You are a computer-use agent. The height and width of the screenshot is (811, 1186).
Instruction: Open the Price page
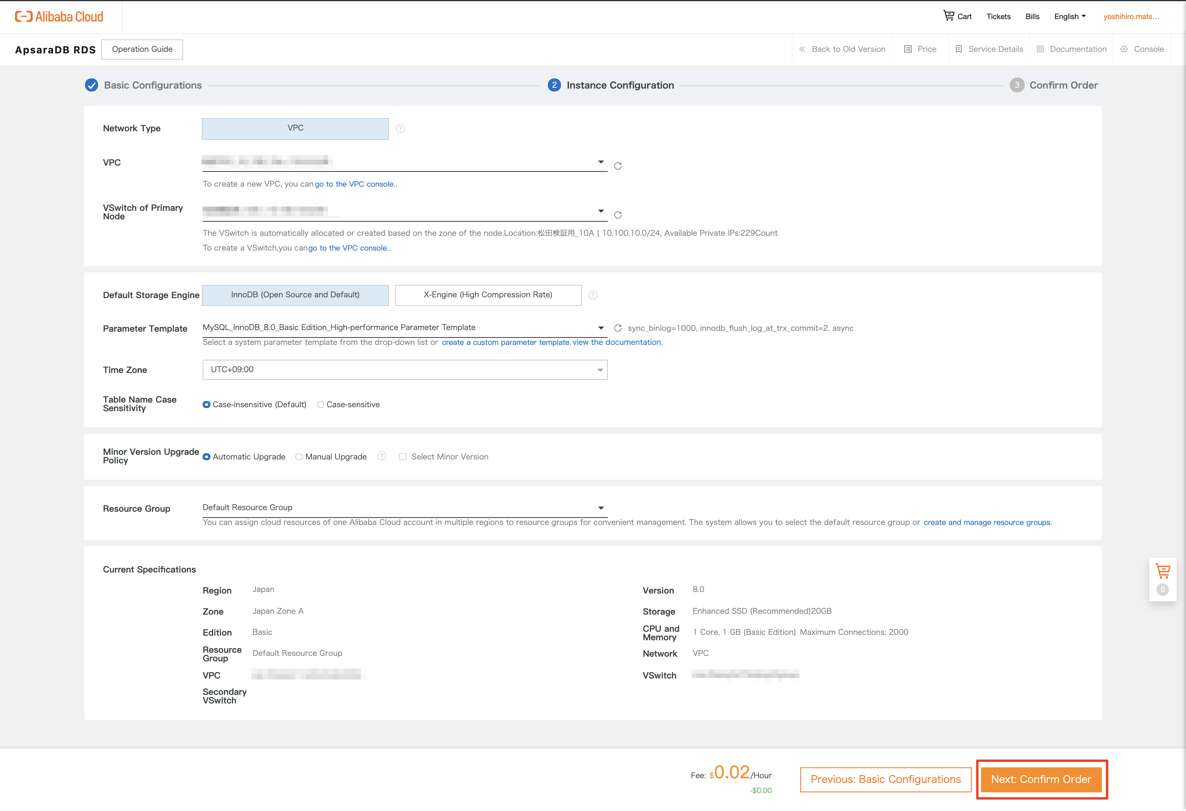(x=927, y=49)
